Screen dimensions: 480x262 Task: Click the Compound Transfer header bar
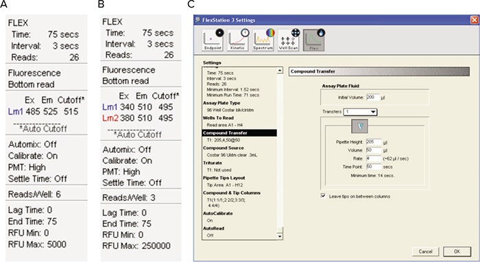[x=379, y=71]
